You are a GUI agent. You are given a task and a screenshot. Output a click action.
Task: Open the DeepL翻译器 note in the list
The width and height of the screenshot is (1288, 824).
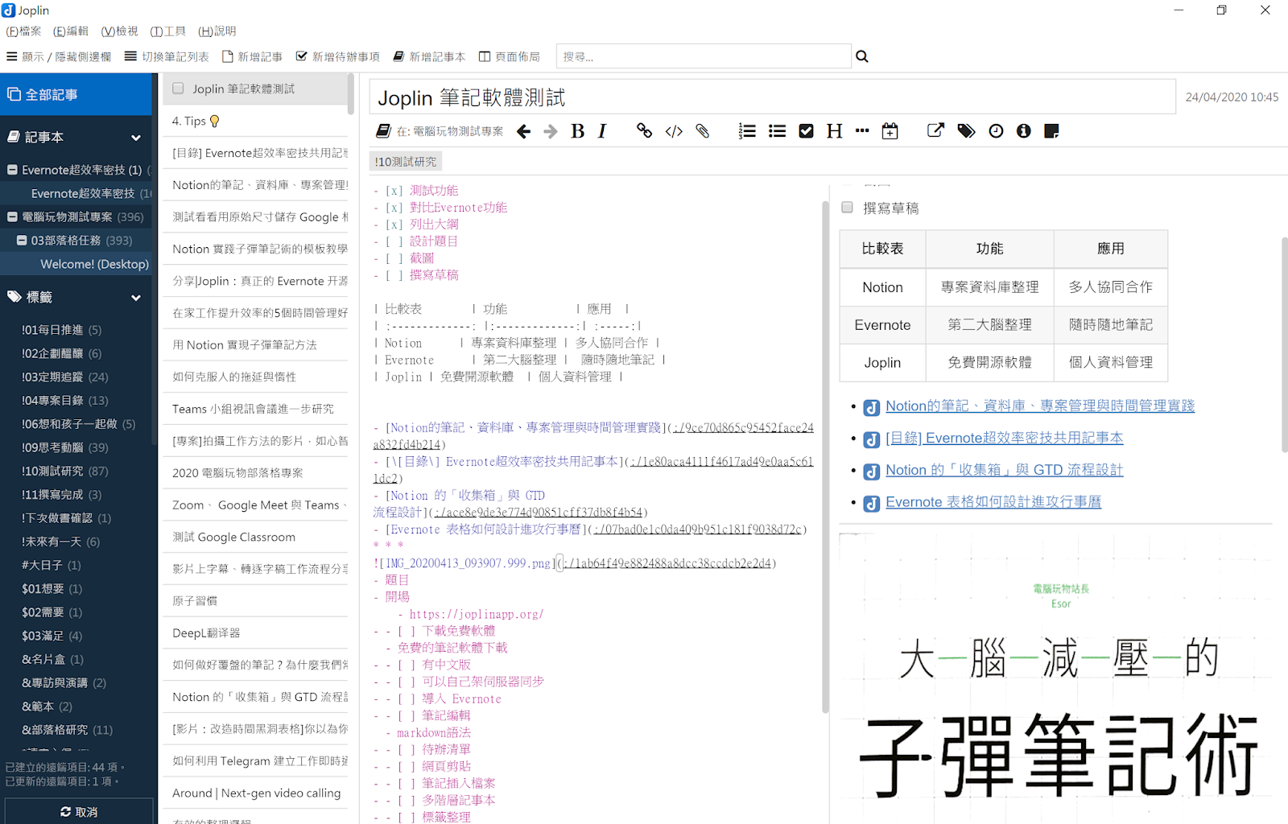[x=255, y=633]
